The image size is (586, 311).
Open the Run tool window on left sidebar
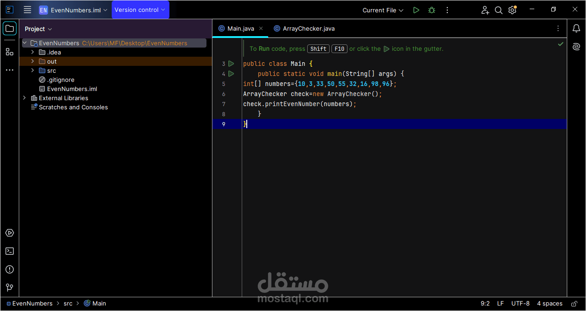coord(9,233)
